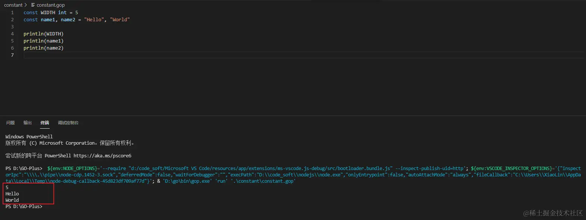Click line number 4 in the gutter

pyautogui.click(x=12, y=34)
